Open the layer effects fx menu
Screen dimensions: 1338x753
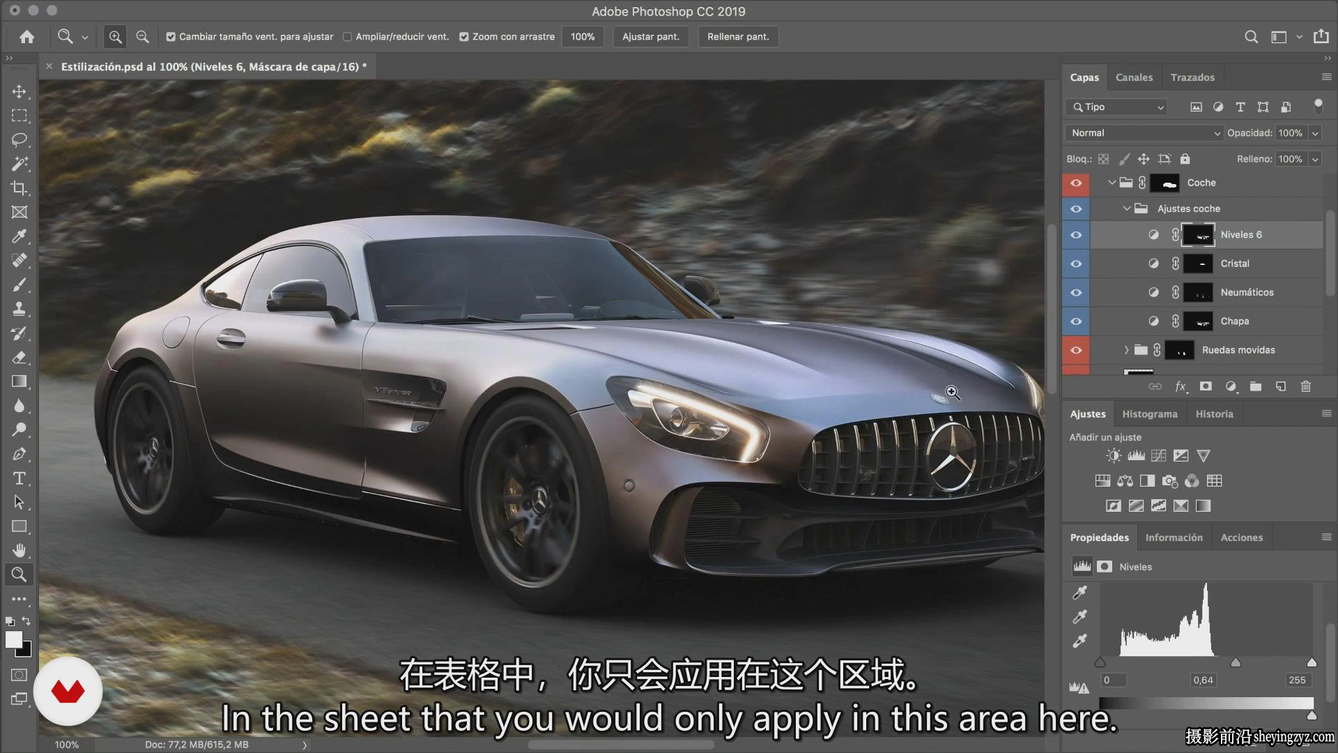click(x=1181, y=386)
